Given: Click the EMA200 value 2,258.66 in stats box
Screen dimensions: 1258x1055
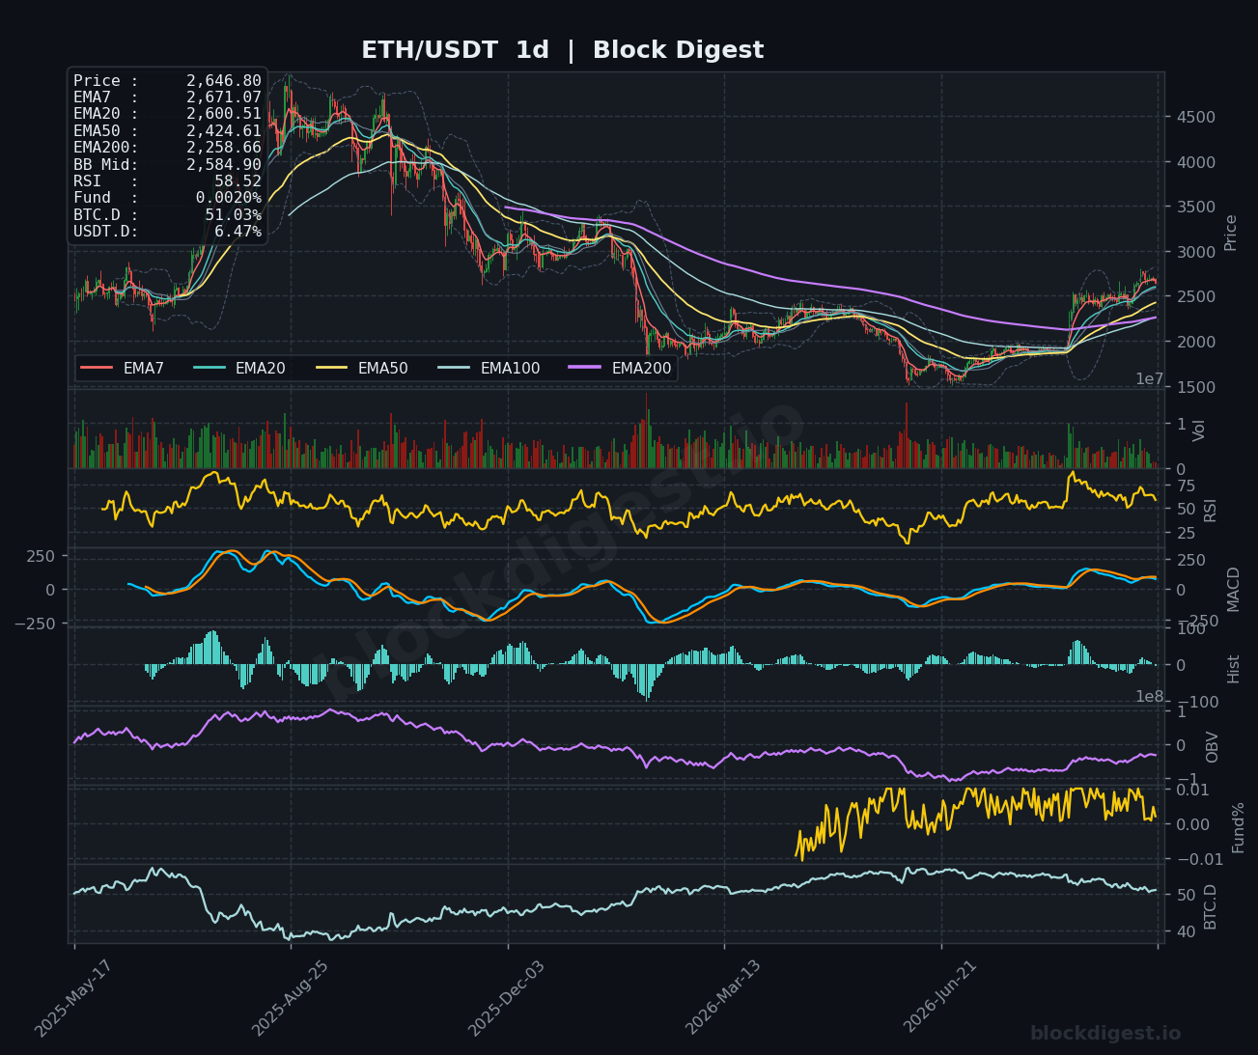Looking at the screenshot, I should (x=224, y=148).
